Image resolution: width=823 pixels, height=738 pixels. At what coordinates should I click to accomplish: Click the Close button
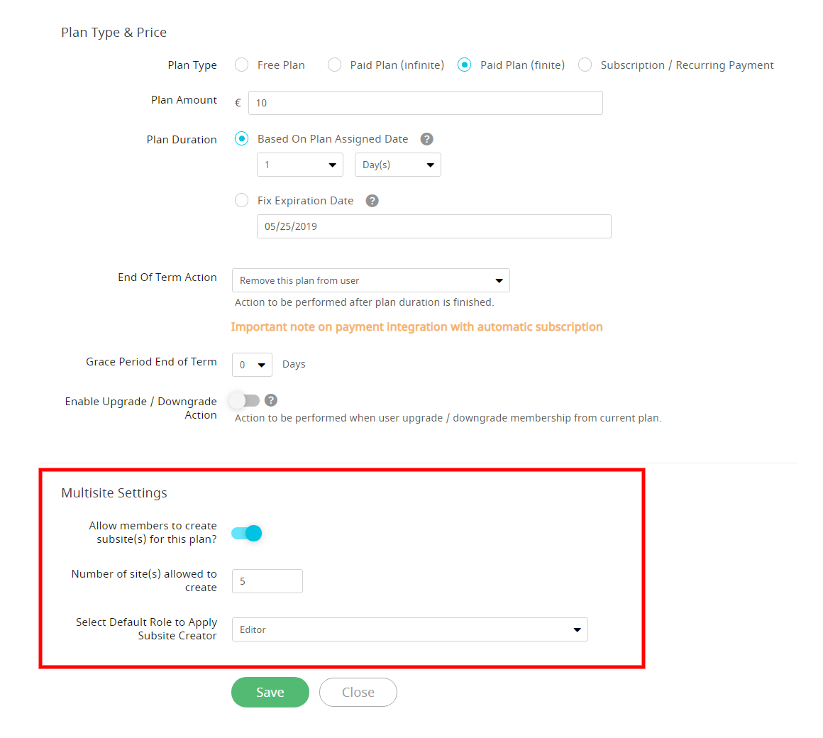click(x=358, y=693)
